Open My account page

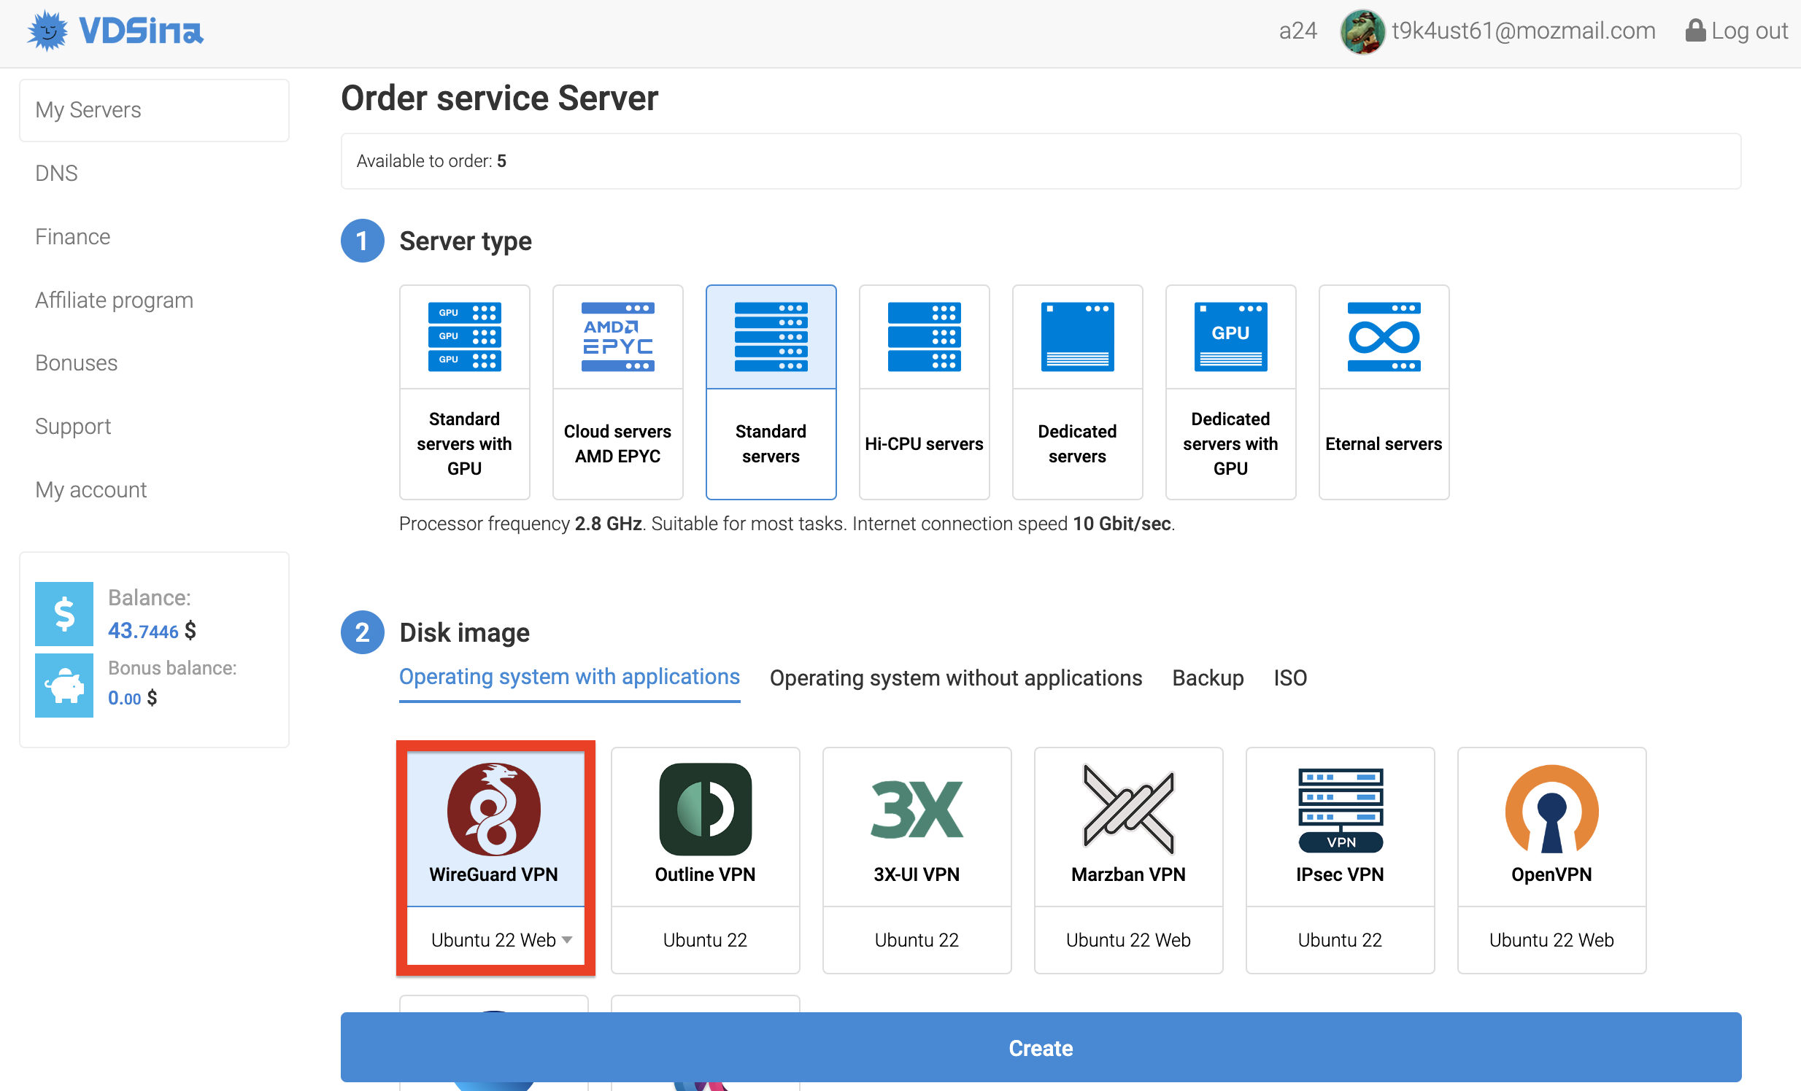click(x=90, y=490)
